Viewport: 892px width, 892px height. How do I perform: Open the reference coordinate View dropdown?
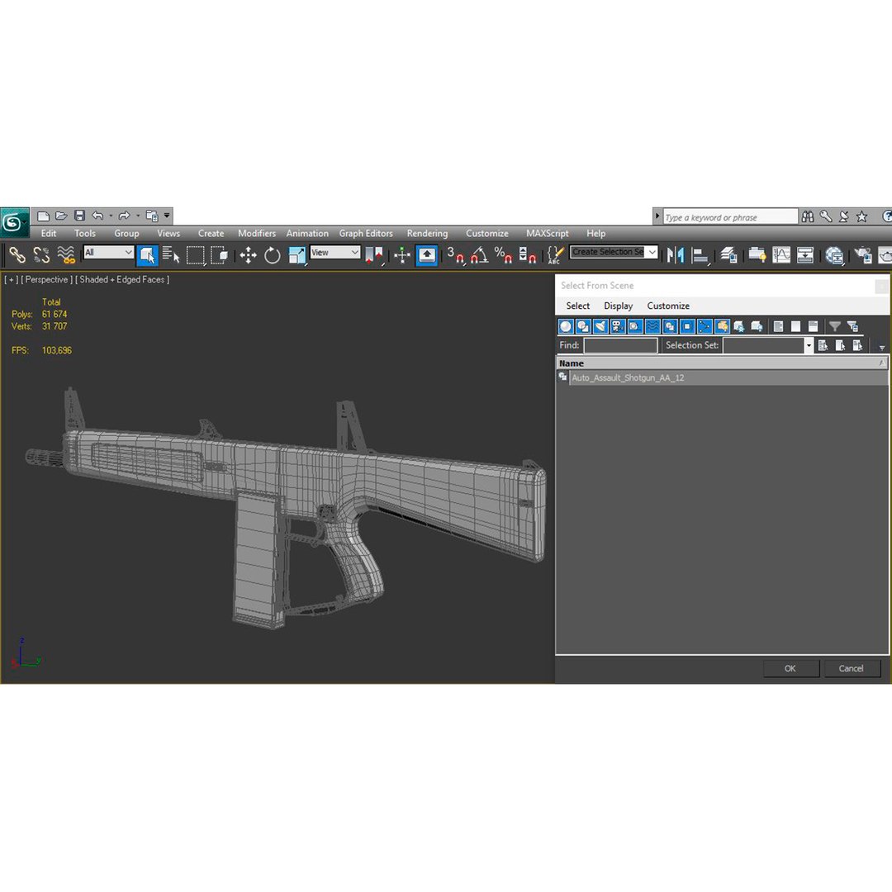pos(335,252)
